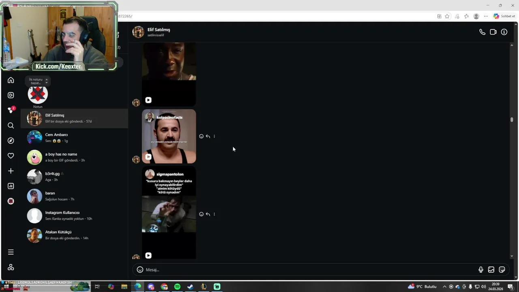Click the scroll-up arrow of the chat scrollbar
Image resolution: width=519 pixels, height=292 pixels.
(512, 45)
